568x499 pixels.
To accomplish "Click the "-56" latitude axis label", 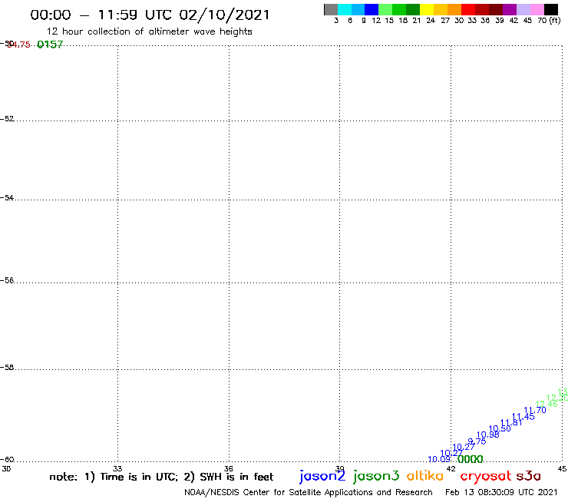I will [x=7, y=280].
